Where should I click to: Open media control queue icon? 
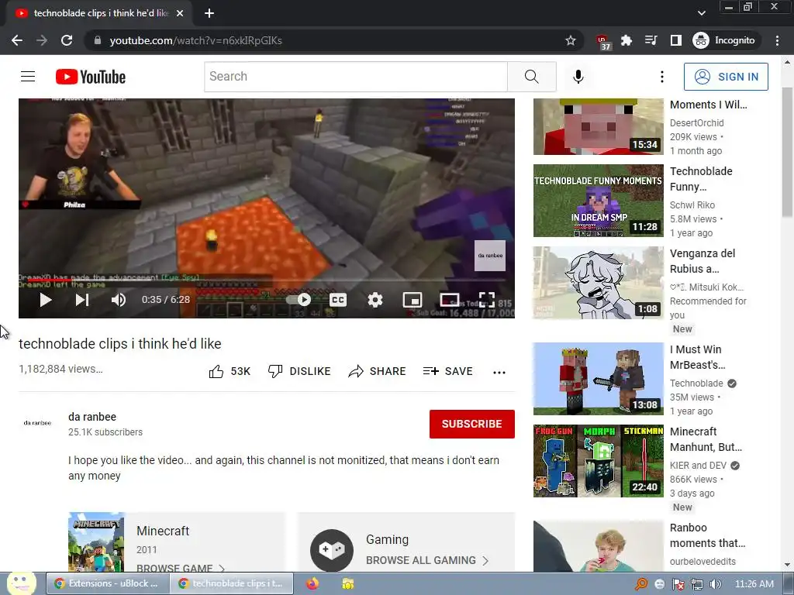click(651, 40)
